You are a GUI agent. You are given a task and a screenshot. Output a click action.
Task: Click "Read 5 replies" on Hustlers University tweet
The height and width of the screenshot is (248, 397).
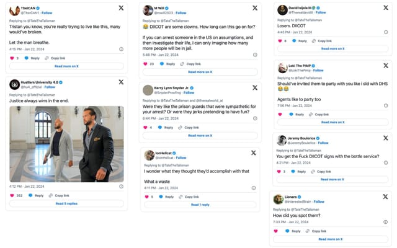click(66, 203)
